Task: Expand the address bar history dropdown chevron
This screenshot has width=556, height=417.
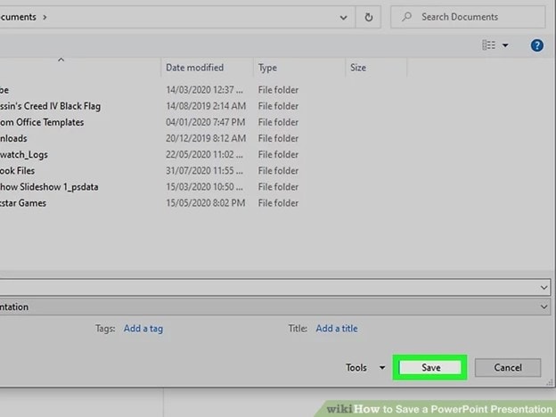Action: coord(343,18)
